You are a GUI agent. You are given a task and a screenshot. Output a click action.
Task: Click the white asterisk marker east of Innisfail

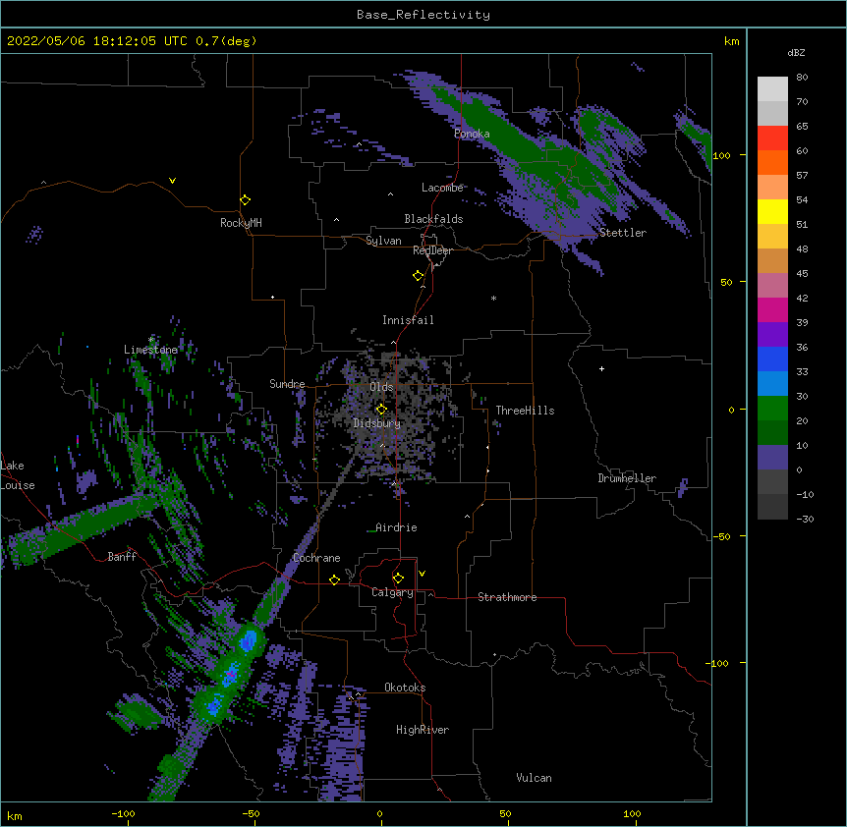(493, 299)
